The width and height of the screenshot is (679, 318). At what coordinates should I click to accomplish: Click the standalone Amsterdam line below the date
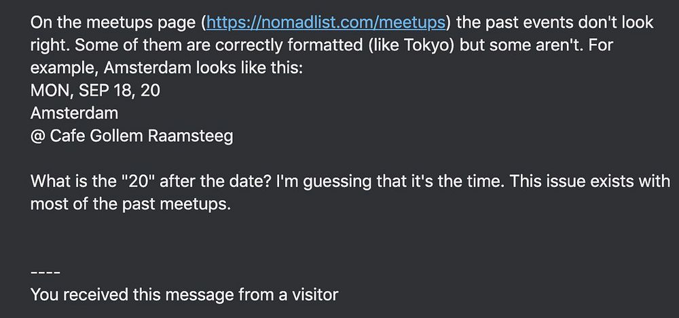pos(74,113)
